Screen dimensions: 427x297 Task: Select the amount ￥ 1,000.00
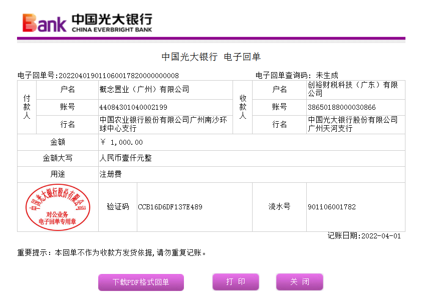121,142
